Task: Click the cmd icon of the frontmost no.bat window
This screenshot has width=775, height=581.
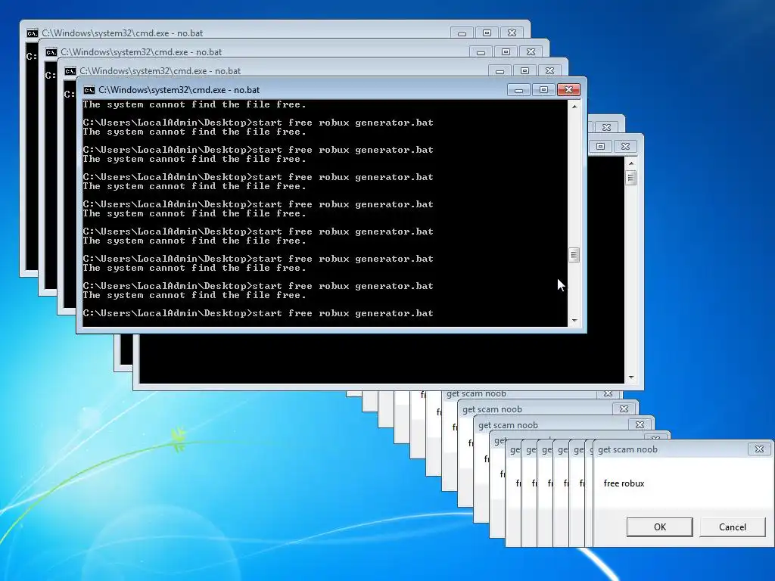Action: click(x=89, y=90)
